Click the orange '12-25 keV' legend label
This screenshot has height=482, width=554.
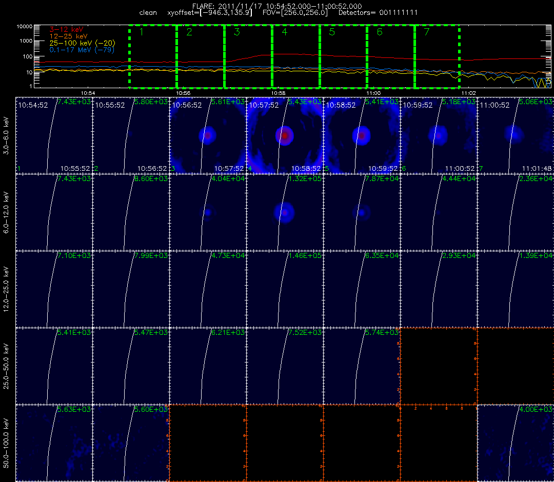pos(69,36)
